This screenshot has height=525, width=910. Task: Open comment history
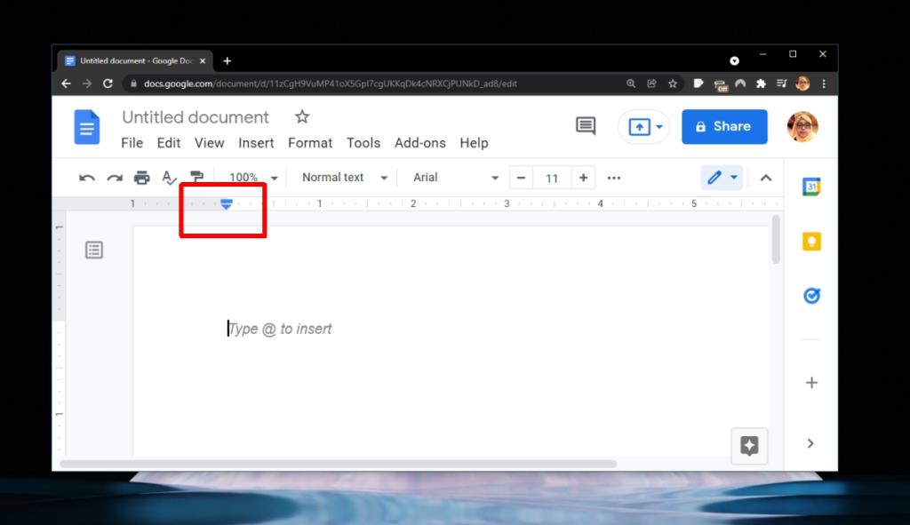pyautogui.click(x=585, y=126)
